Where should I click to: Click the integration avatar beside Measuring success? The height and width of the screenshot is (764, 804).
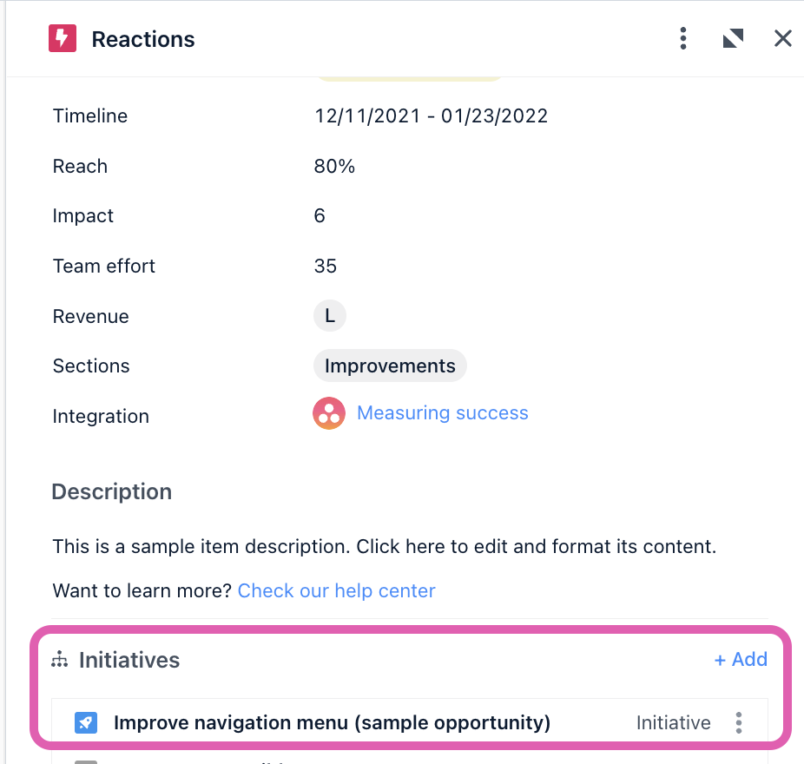pos(329,413)
